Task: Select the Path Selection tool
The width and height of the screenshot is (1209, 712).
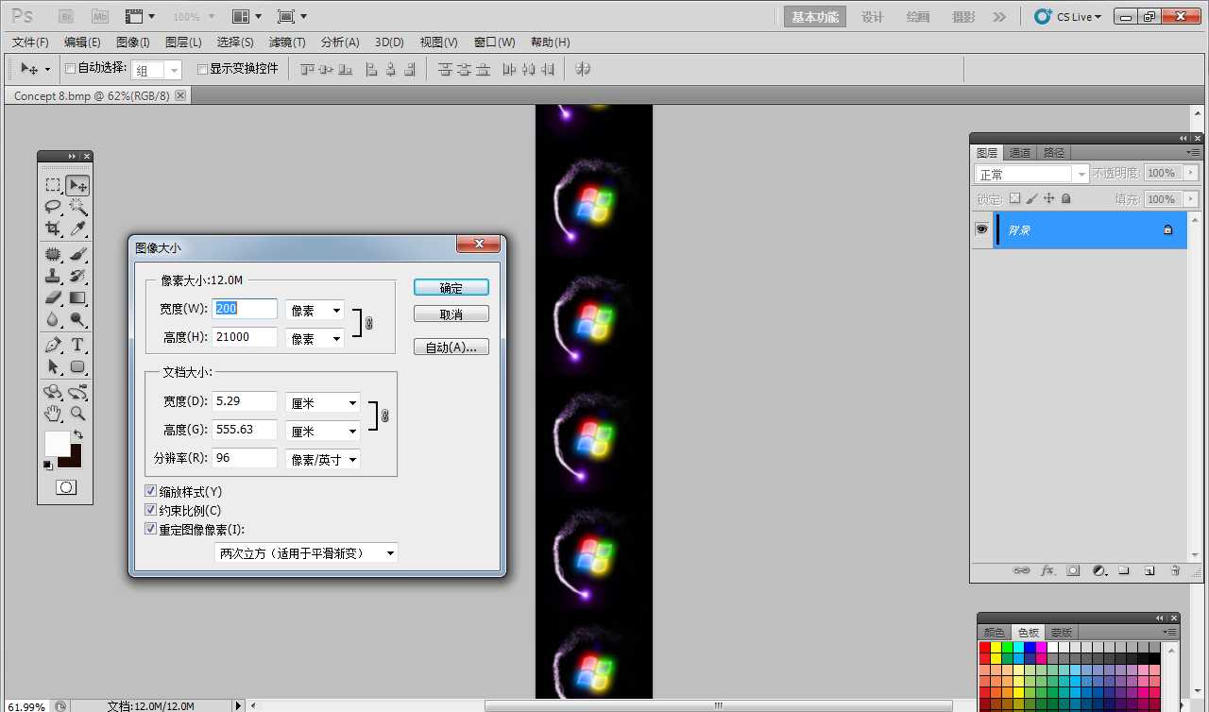Action: pyautogui.click(x=53, y=366)
